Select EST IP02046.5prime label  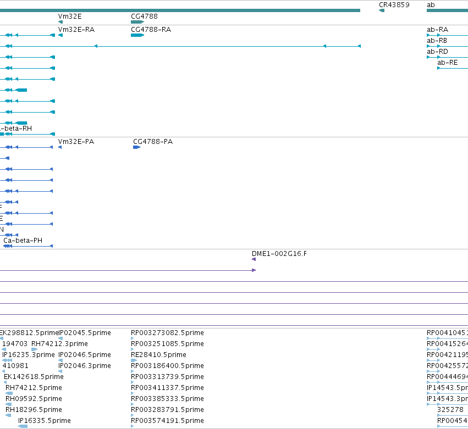point(85,355)
